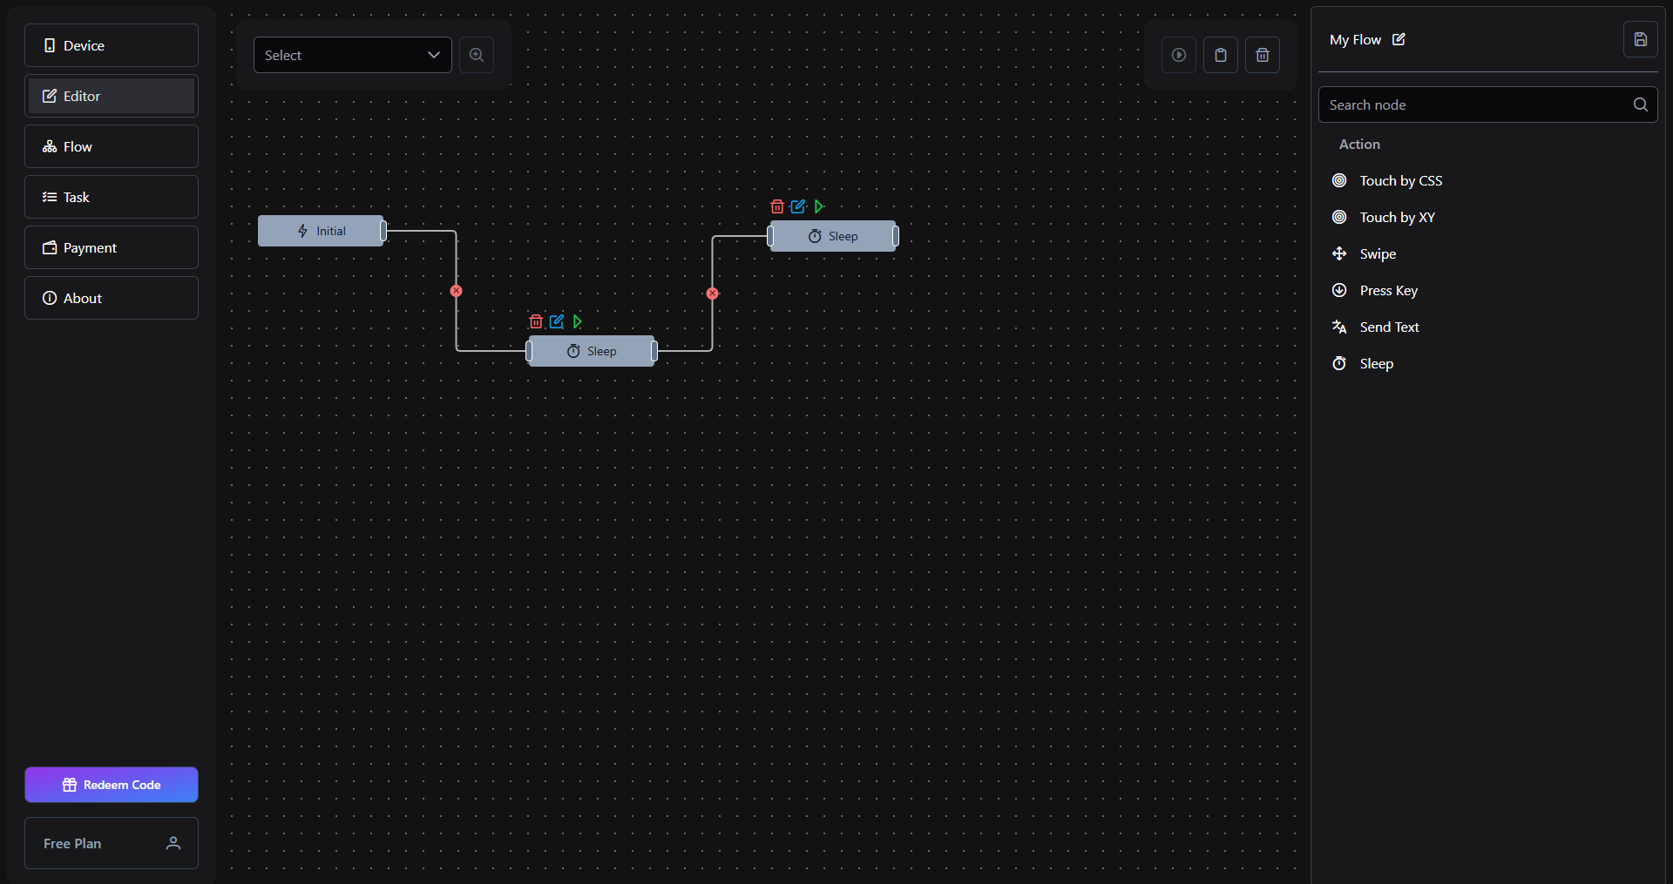Click the clipboard icon in top toolbar

[x=1221, y=55]
